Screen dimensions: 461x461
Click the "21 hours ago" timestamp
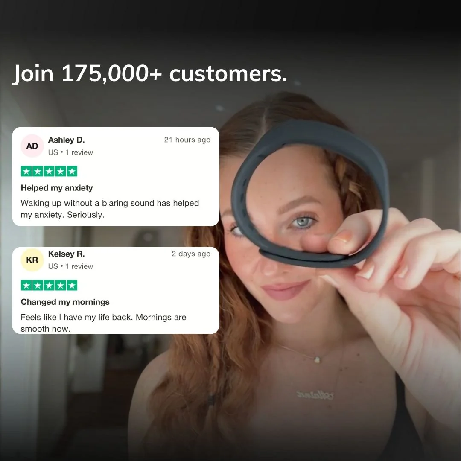tap(187, 140)
